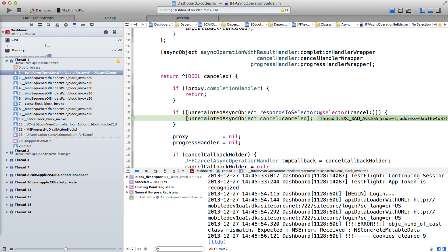Click the debug gauges speedometer icon
Viewport: 448px width, 252px height.
106,32
